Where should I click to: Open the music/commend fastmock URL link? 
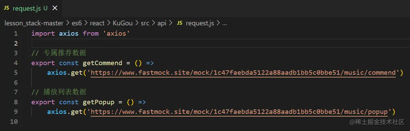click(x=243, y=72)
